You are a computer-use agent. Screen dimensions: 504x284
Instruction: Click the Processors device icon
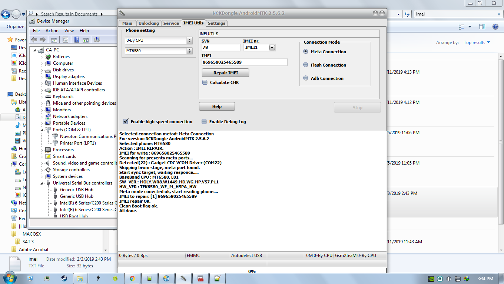(x=48, y=150)
